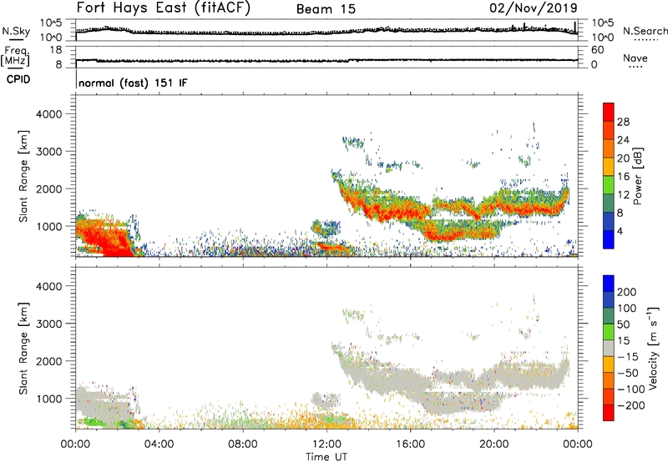This screenshot has height=462, width=668.
Task: Click the '04:00' time tick label
Action: coord(159,444)
